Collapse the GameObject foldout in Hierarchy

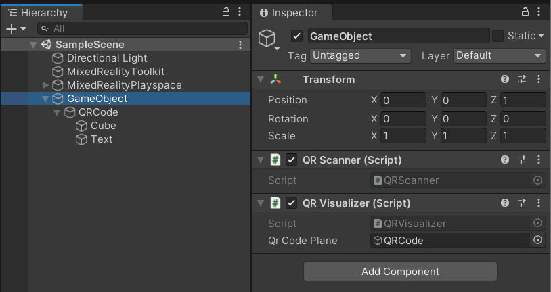pos(45,99)
